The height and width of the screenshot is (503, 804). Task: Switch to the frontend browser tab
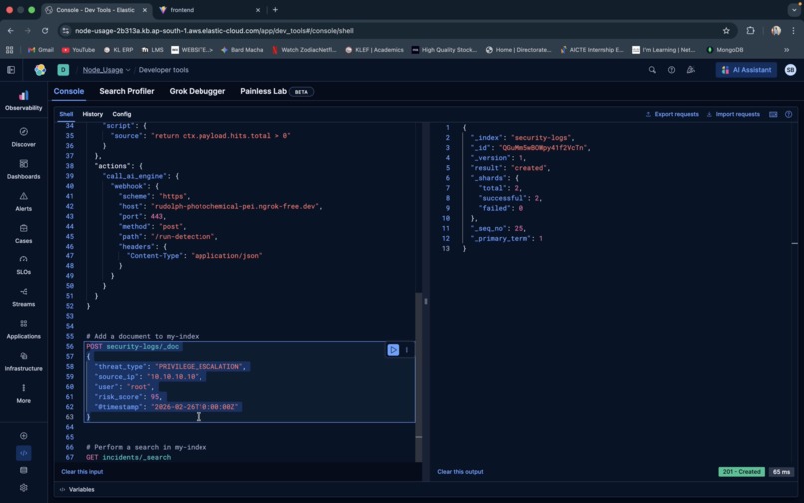[208, 10]
